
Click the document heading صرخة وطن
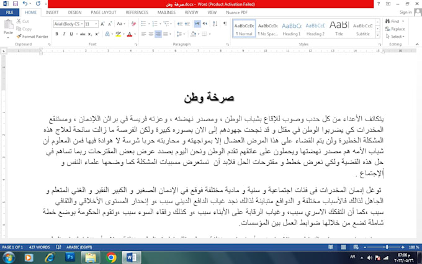click(x=209, y=98)
